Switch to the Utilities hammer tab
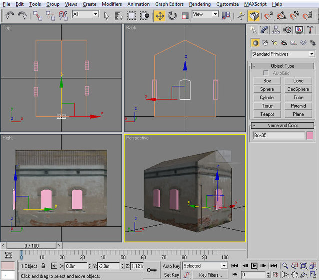 [310, 30]
